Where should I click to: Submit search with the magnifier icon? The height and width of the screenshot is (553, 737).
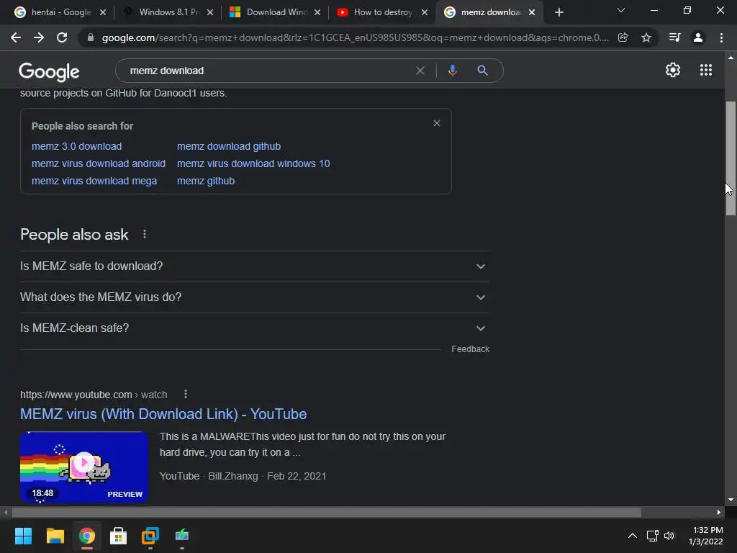[482, 71]
